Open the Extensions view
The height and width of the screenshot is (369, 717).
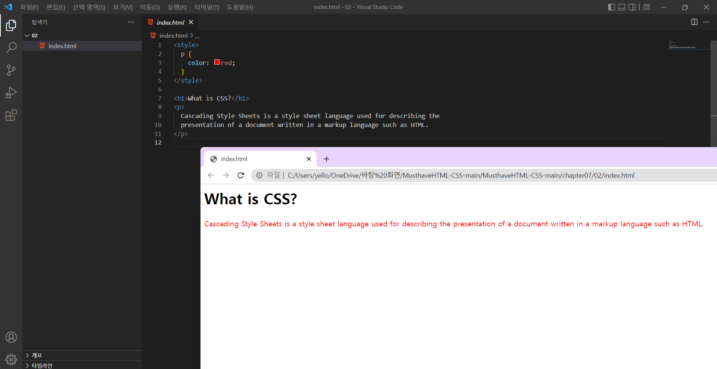[x=11, y=115]
